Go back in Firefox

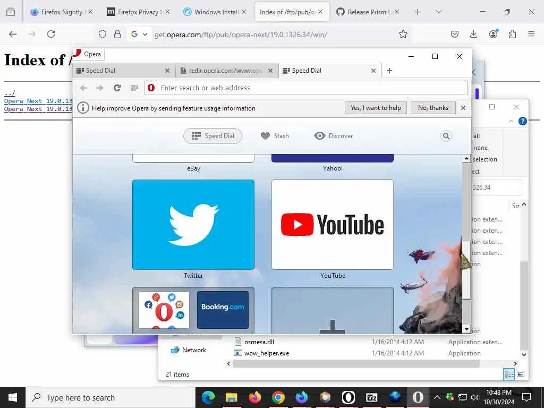coord(13,34)
